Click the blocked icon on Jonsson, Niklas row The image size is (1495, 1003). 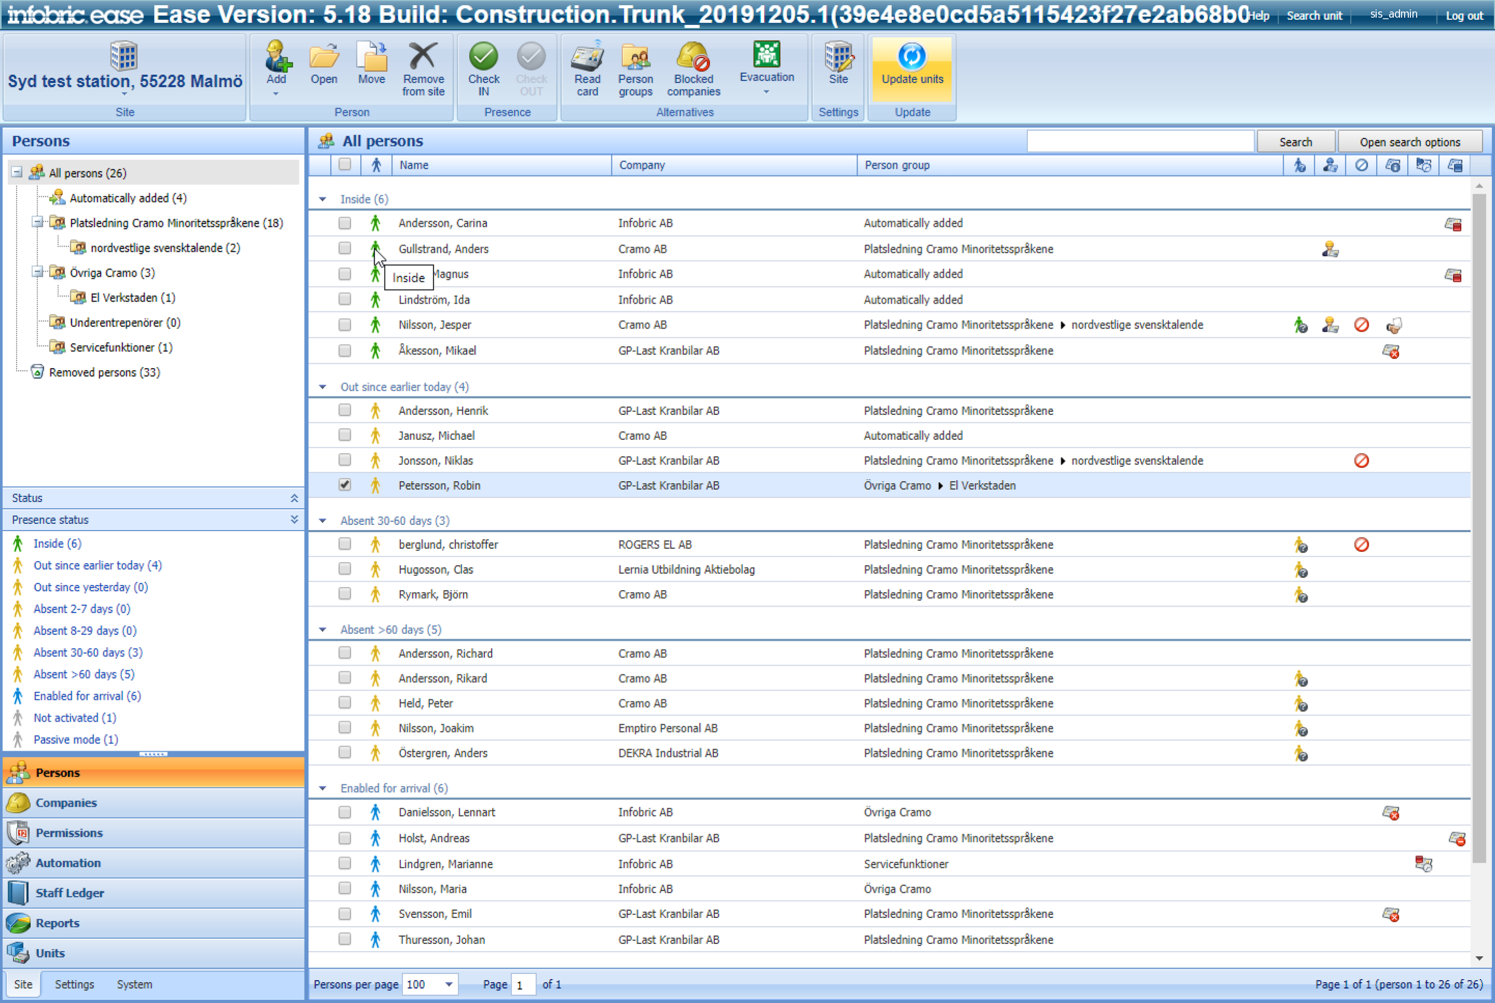tap(1362, 460)
